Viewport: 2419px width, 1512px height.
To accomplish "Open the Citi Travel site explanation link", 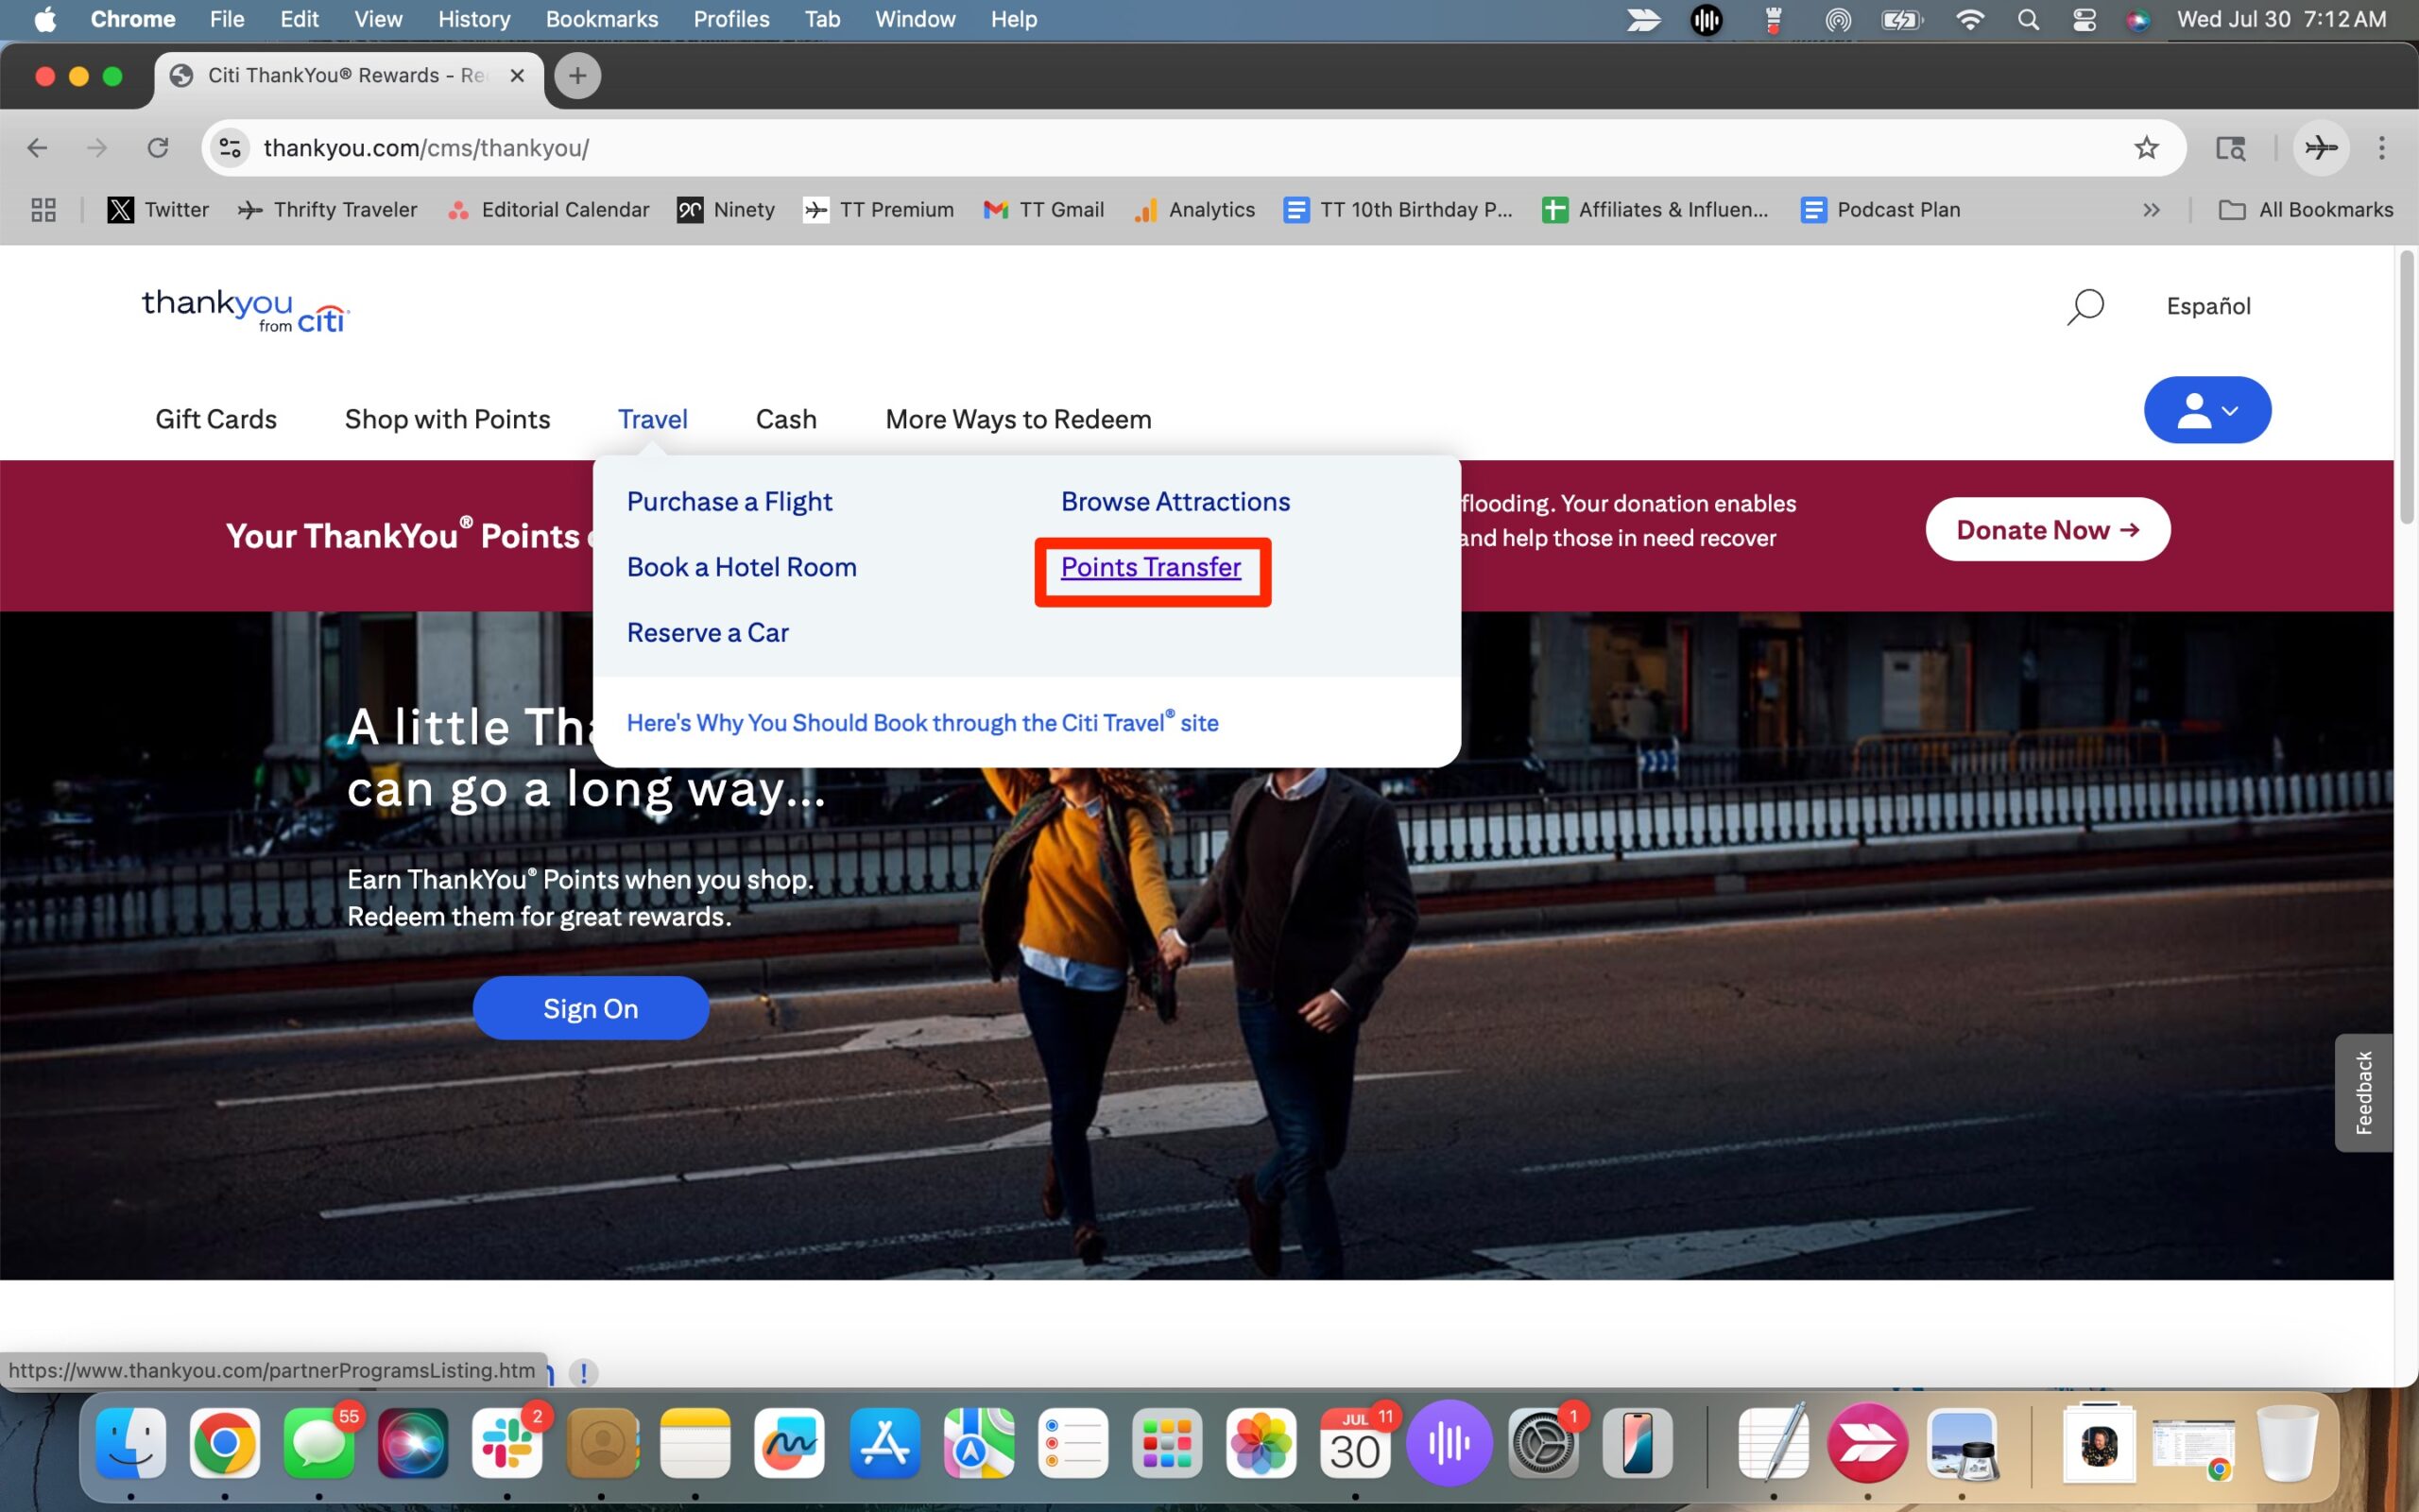I will tap(922, 722).
